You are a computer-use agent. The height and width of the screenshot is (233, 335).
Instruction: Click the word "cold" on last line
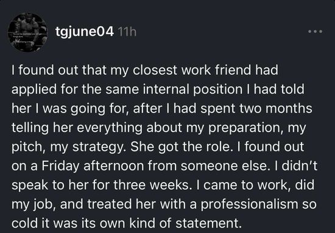pyautogui.click(x=23, y=223)
